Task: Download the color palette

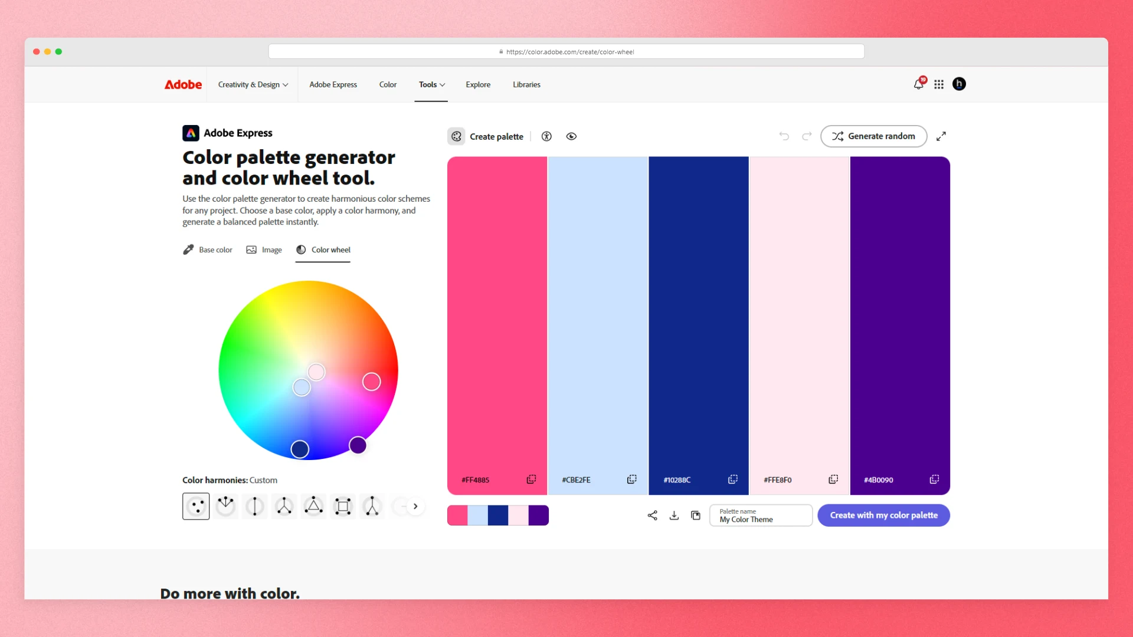Action: (674, 515)
